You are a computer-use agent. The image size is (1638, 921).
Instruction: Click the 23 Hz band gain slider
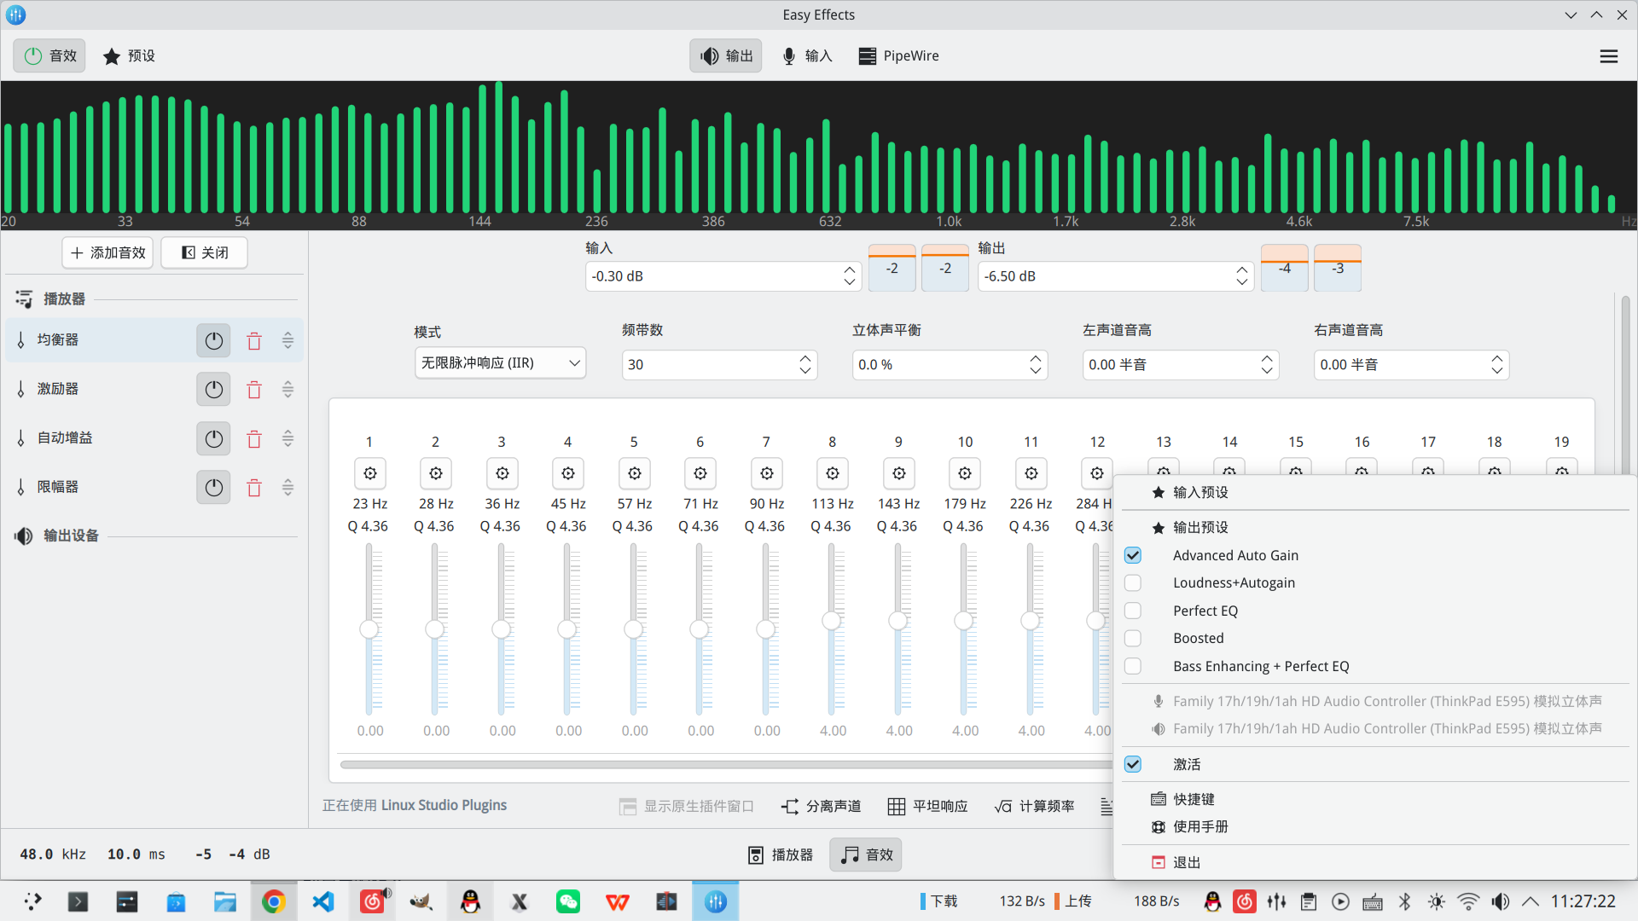coord(369,629)
